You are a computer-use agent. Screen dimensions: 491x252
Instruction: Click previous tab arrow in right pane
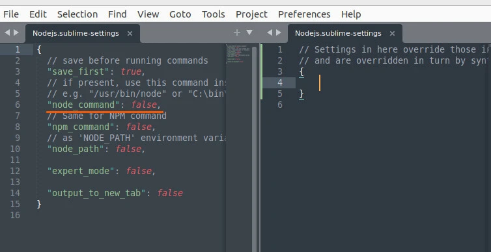pos(270,32)
